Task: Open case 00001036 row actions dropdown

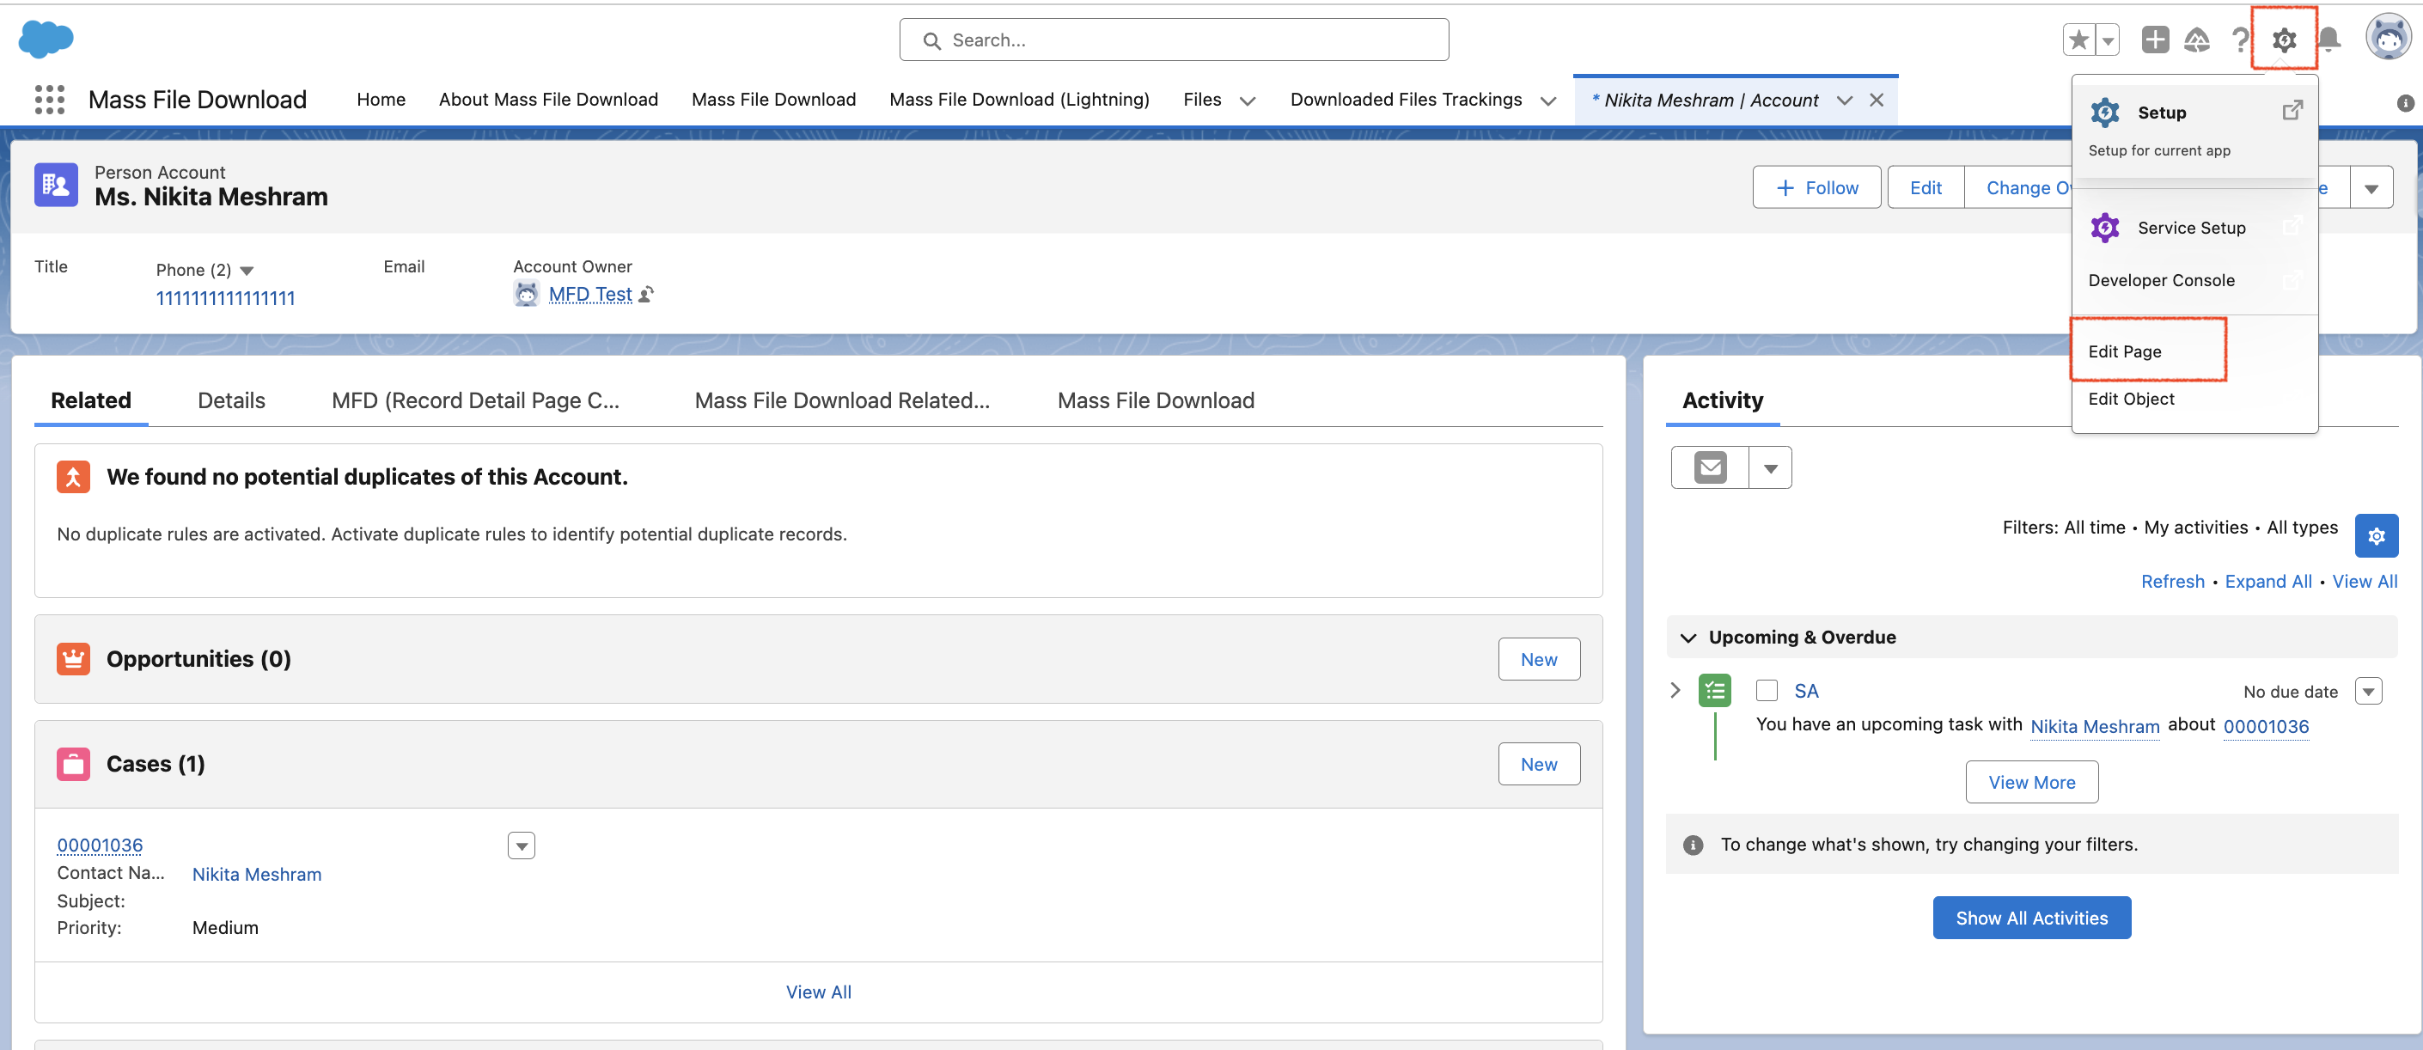Action: point(521,845)
